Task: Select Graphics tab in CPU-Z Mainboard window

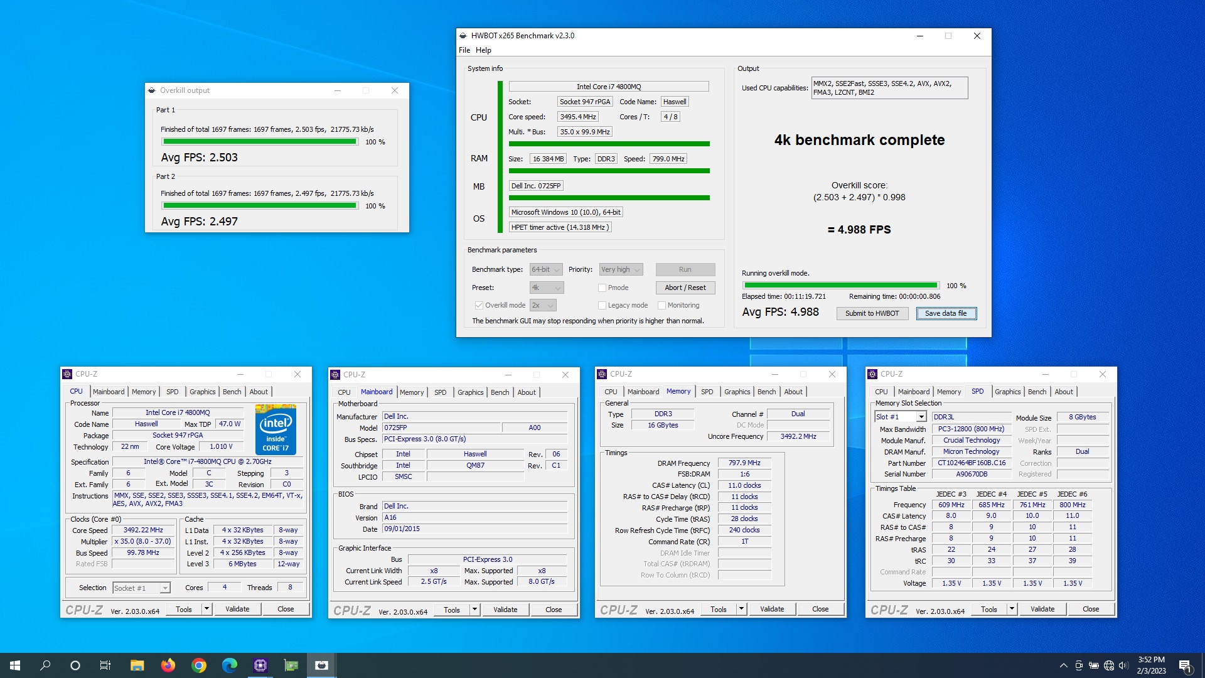Action: (470, 392)
